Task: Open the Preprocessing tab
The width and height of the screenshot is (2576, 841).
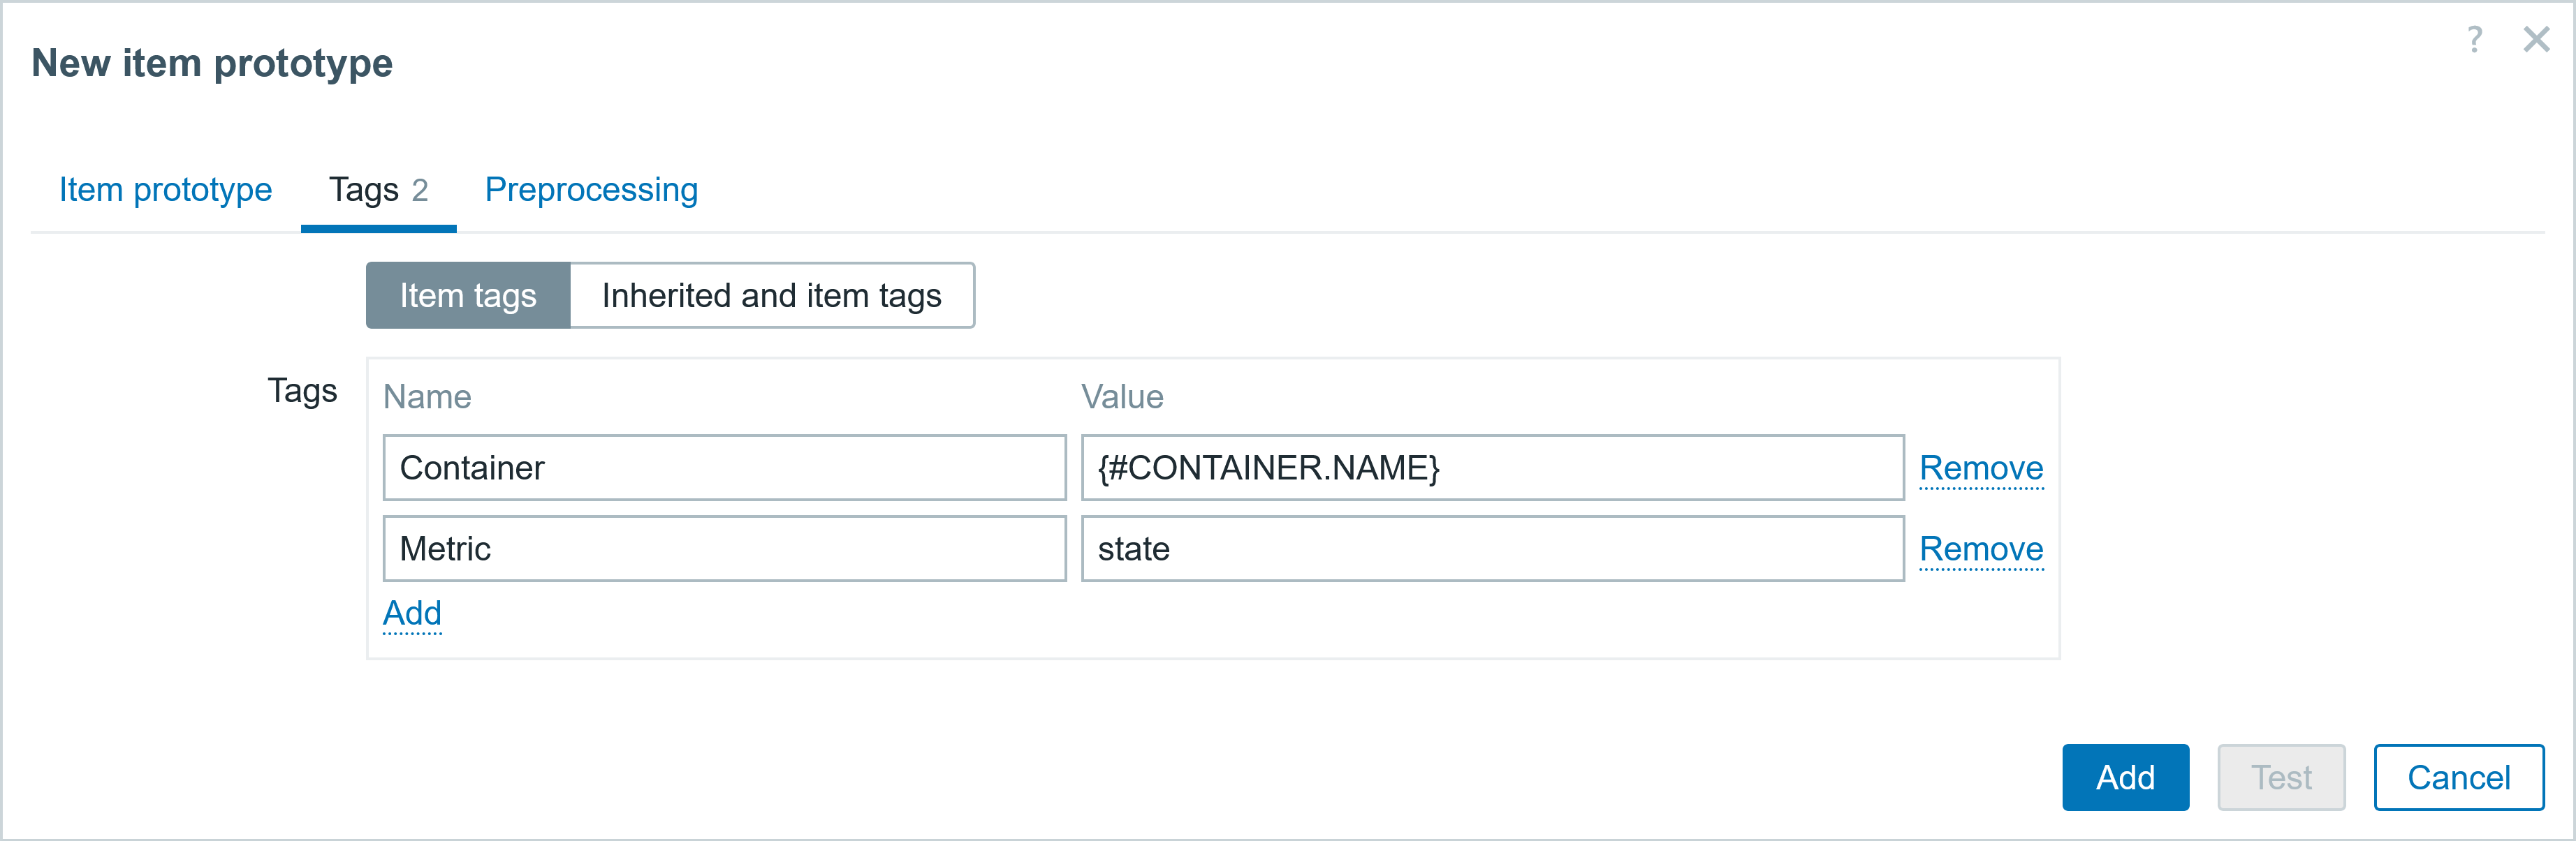Action: tap(591, 190)
